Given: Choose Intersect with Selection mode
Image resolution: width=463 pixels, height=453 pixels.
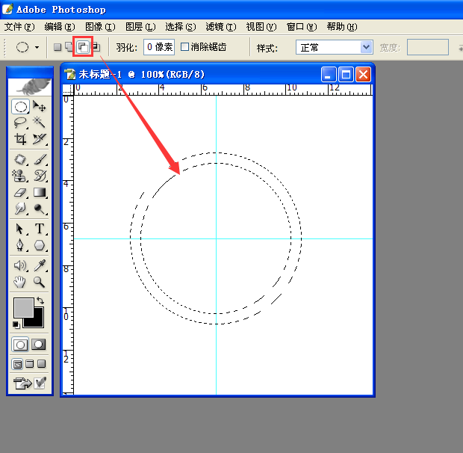Looking at the screenshot, I should pyautogui.click(x=96, y=47).
